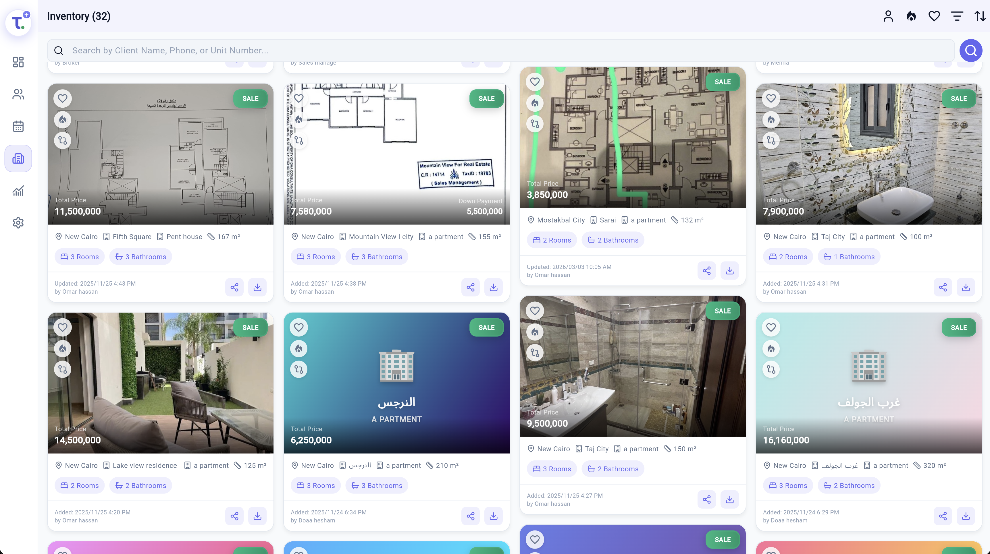Open the sort arrows icon in header

pos(980,16)
